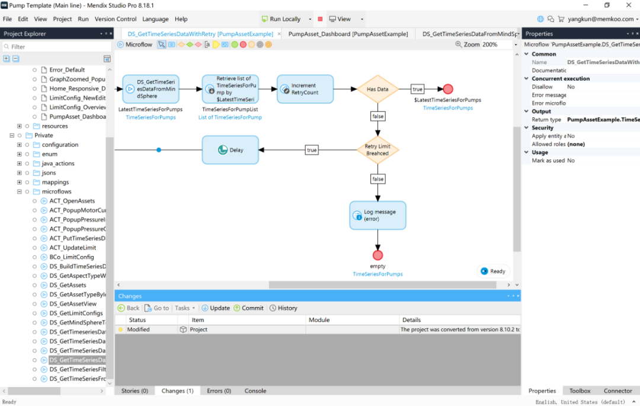Close the DS_GetTimeSeriesDataWithRetry tab
This screenshot has width=640, height=406.
click(x=279, y=34)
